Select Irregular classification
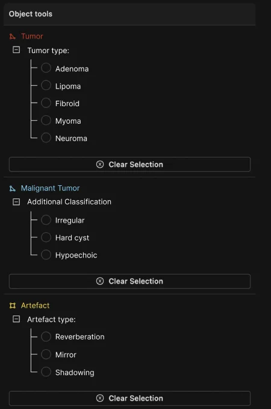This screenshot has height=409, width=271. (x=46, y=220)
